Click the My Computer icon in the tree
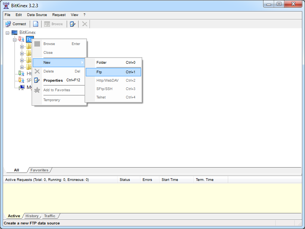This screenshot has width=305, height=229. [22, 87]
